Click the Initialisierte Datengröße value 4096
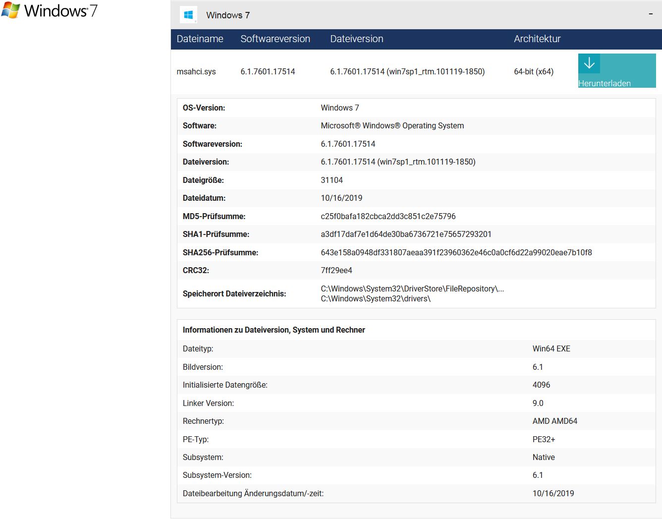The height and width of the screenshot is (520, 662). click(542, 385)
